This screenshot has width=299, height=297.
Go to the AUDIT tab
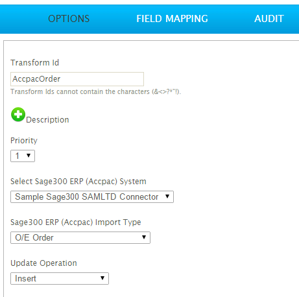point(269,19)
